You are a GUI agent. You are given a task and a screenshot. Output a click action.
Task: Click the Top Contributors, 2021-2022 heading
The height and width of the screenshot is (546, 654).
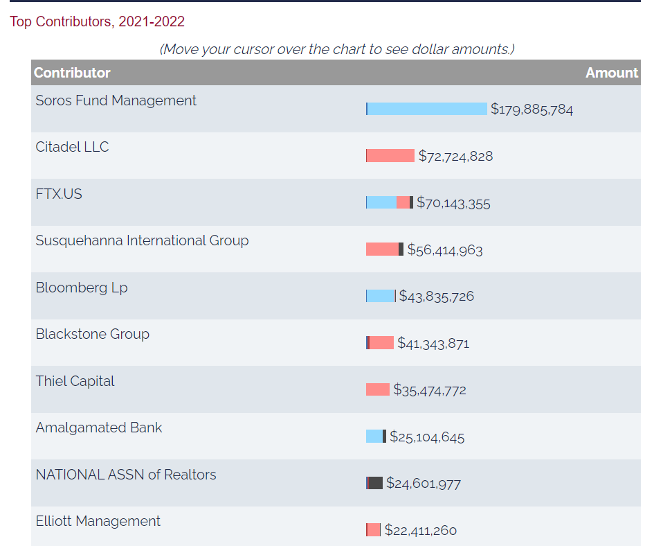tap(97, 21)
